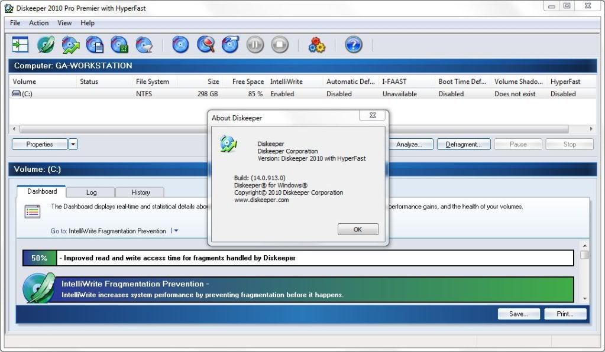Viewport: 605px width, 352px height.
Task: Close the About Diskeeper dialog
Action: pyautogui.click(x=372, y=116)
